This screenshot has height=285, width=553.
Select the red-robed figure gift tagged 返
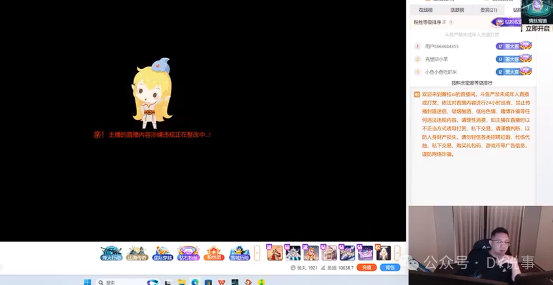(x=275, y=253)
